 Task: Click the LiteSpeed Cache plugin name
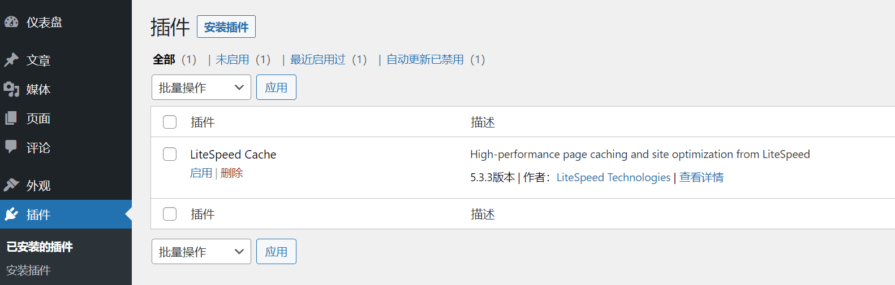(x=233, y=155)
